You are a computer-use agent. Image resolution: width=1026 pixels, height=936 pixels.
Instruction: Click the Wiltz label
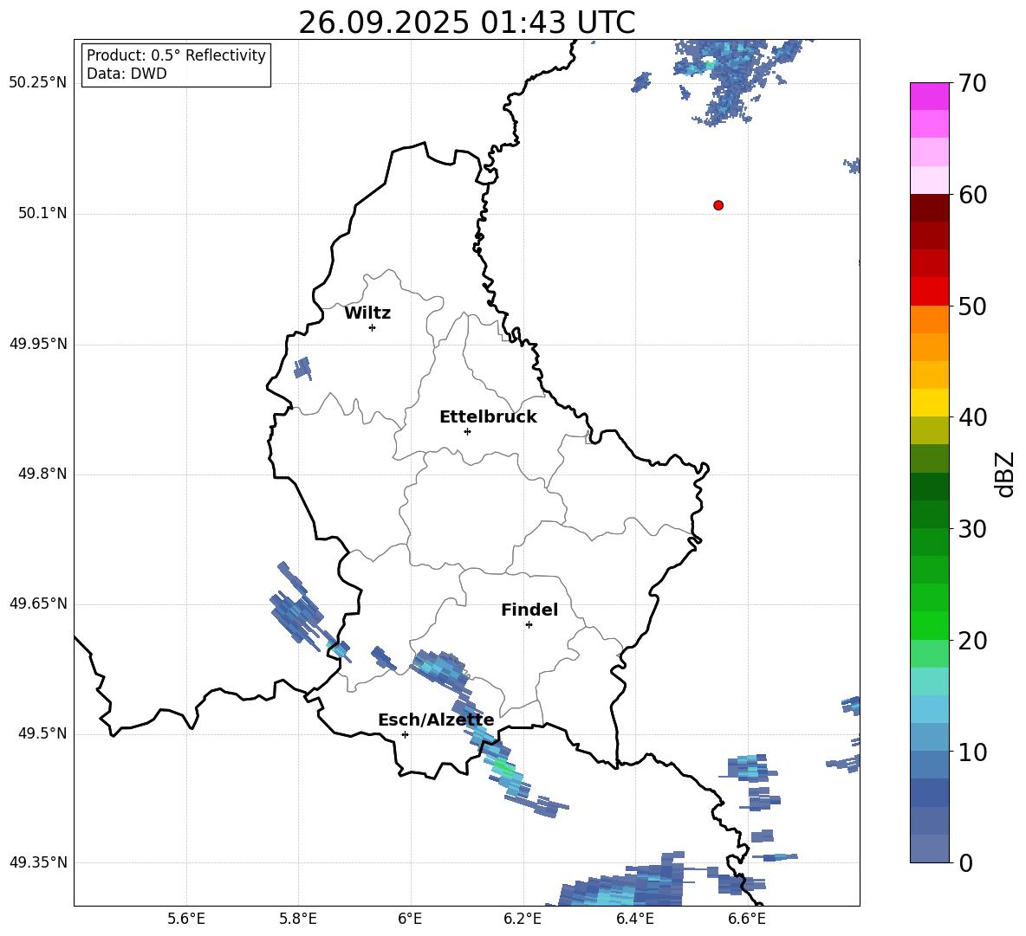pyautogui.click(x=367, y=313)
